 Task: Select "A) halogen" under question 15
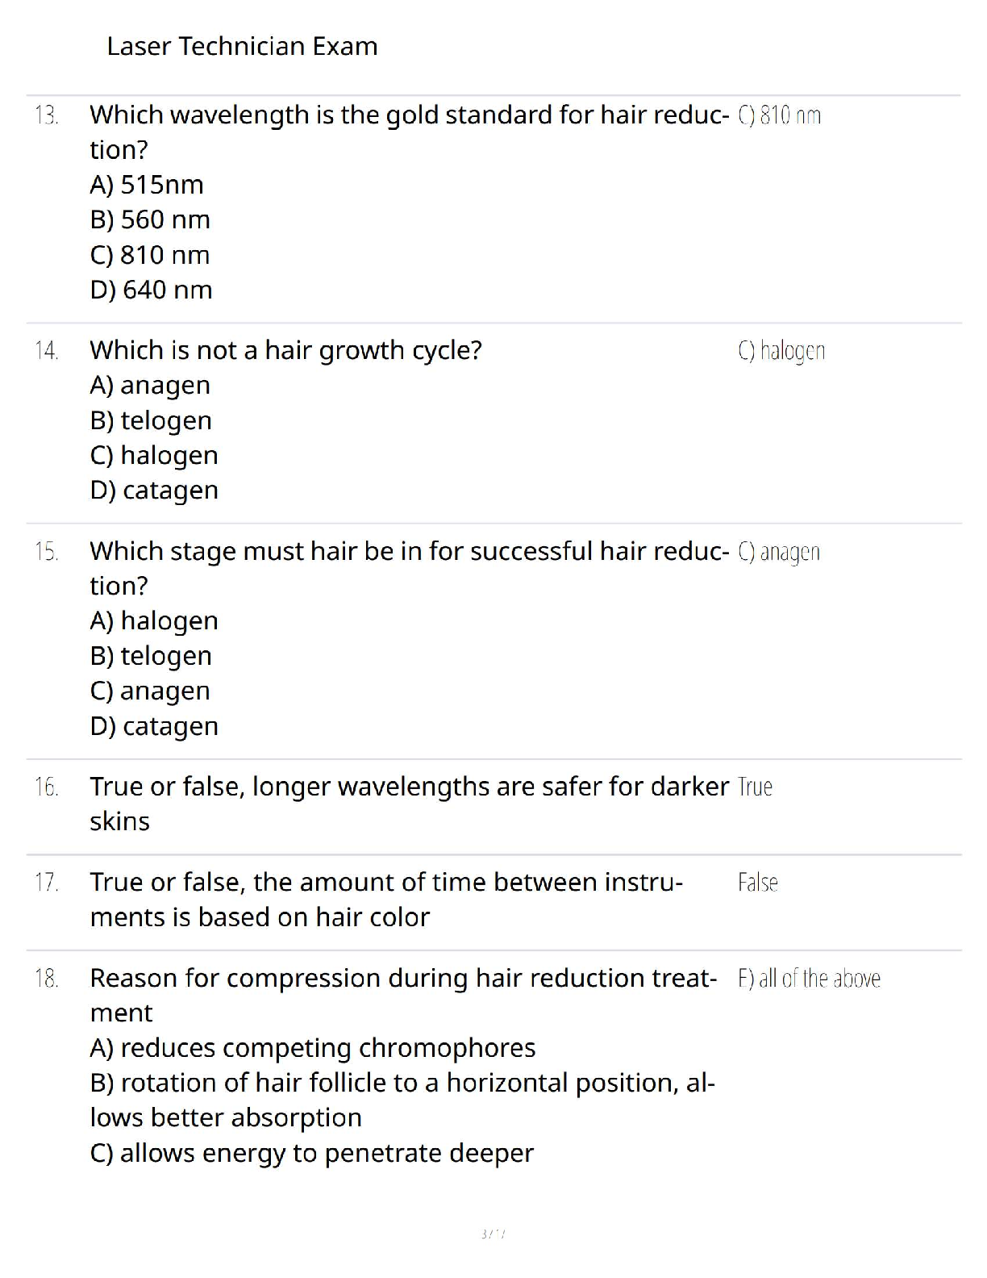(154, 621)
